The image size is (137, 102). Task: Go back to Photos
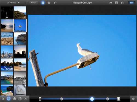(x=33, y=3)
